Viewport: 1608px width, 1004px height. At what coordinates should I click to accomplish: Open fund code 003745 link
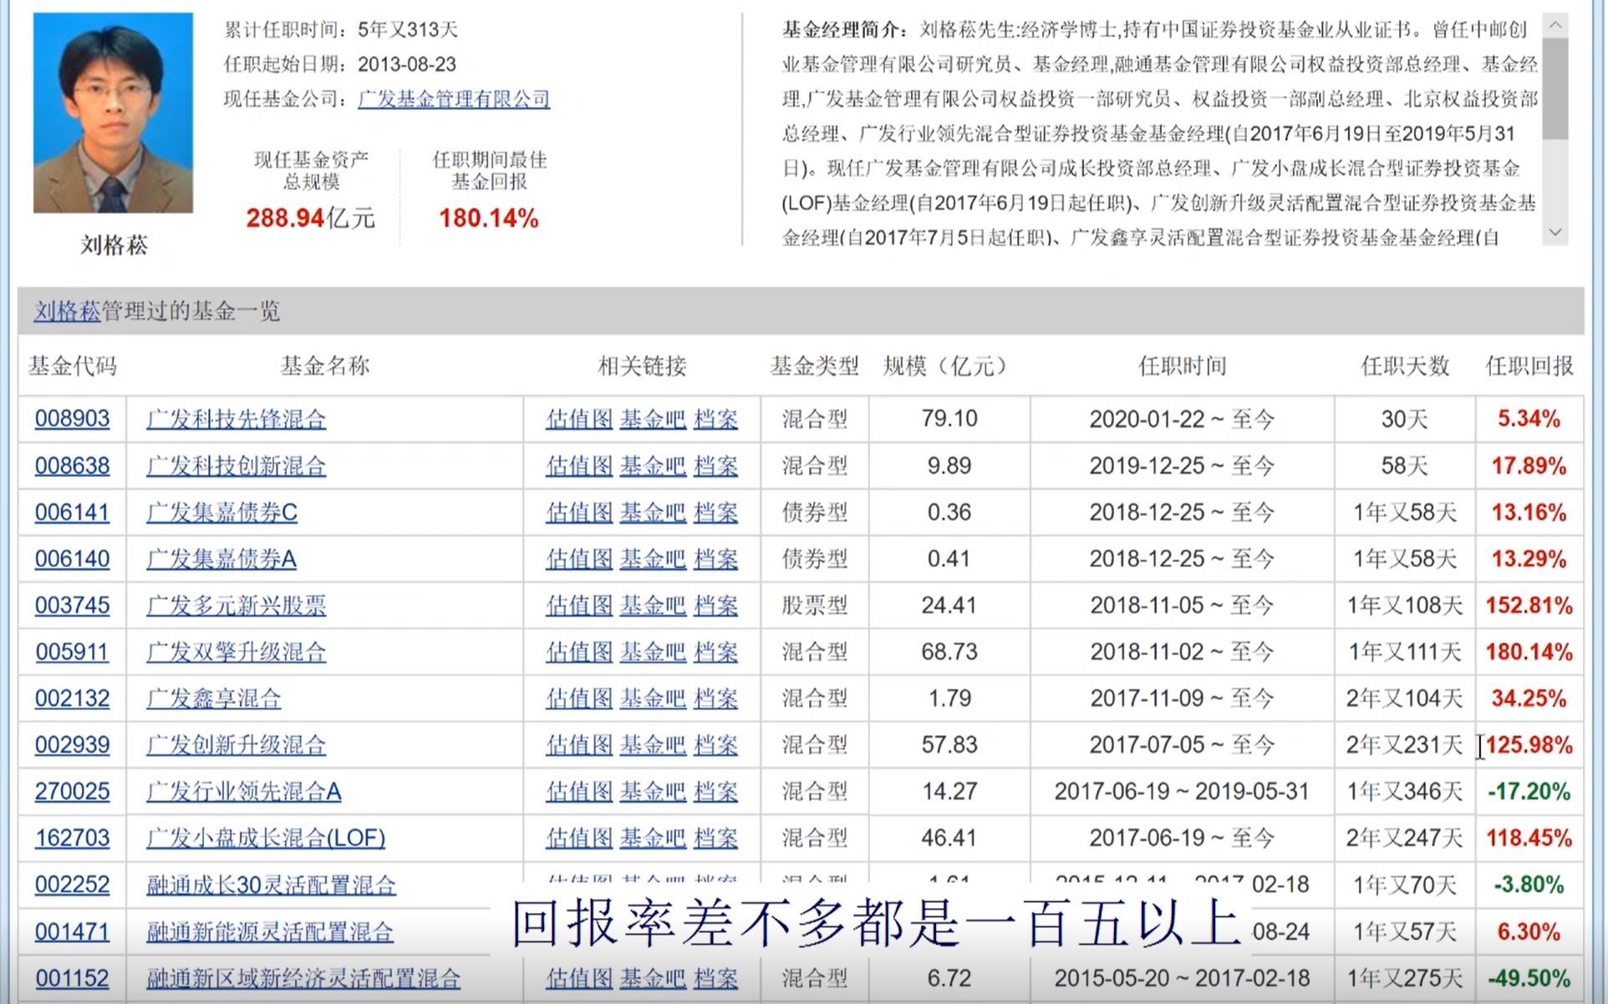click(x=72, y=606)
